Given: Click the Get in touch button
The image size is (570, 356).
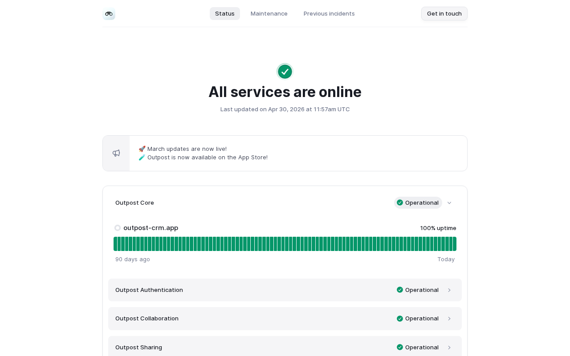Looking at the screenshot, I should pyautogui.click(x=444, y=13).
